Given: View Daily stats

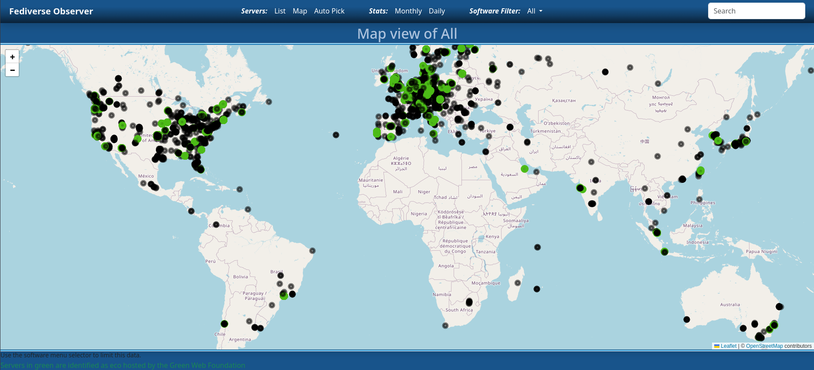Looking at the screenshot, I should tap(437, 11).
